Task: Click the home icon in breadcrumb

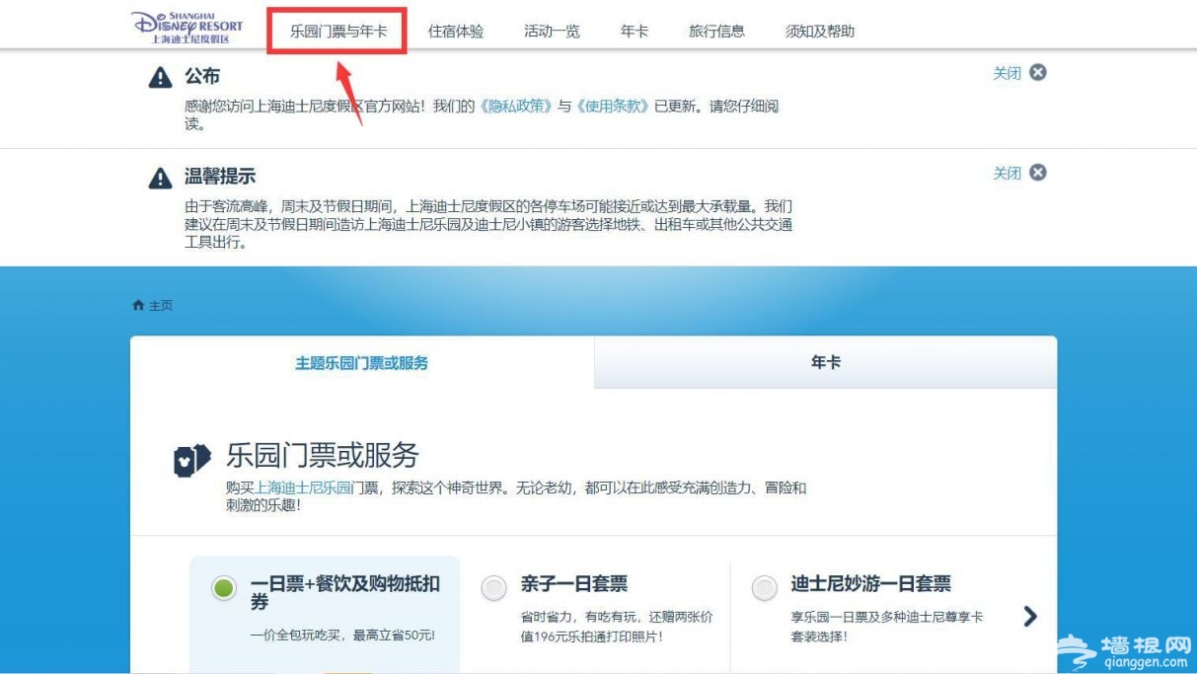Action: click(138, 306)
